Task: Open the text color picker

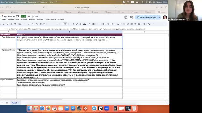Action: pos(85,24)
